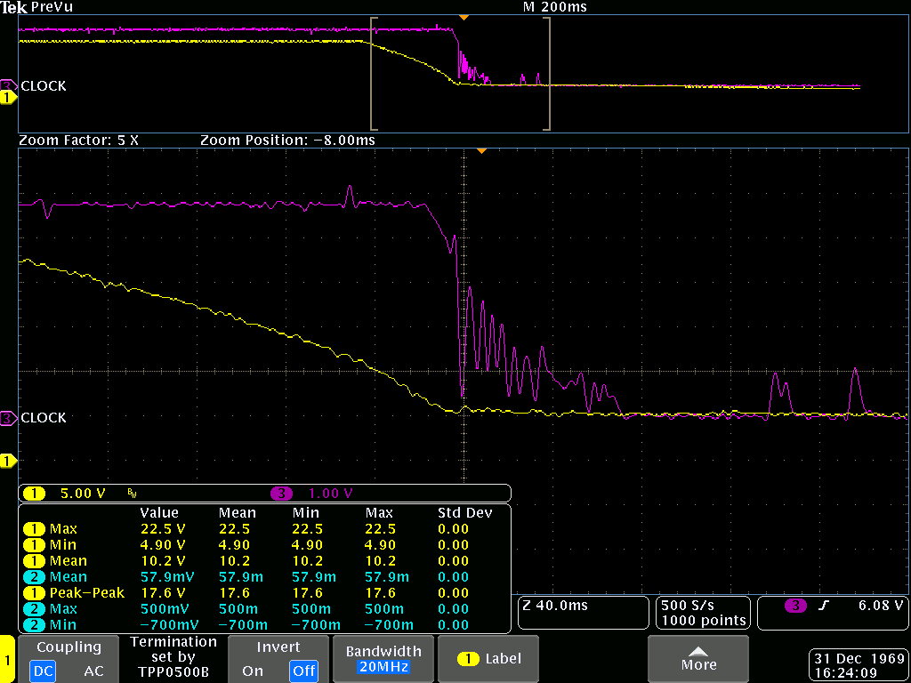
Task: Click the 500mV Max value
Action: click(166, 609)
